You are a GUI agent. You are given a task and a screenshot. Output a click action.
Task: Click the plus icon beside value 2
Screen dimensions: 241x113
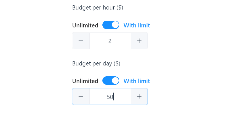139,41
